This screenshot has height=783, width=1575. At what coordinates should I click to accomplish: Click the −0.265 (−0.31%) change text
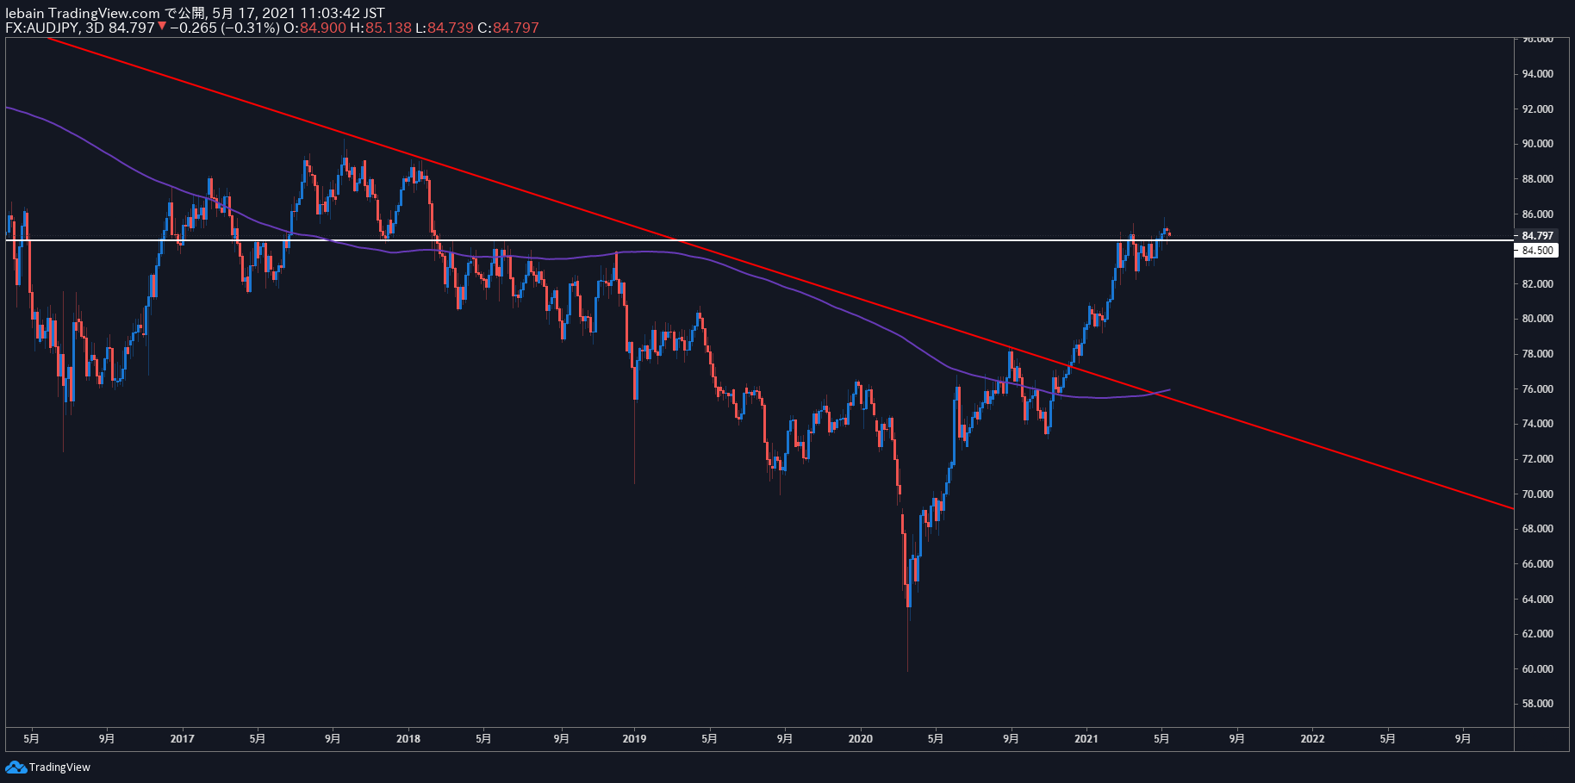[x=225, y=28]
